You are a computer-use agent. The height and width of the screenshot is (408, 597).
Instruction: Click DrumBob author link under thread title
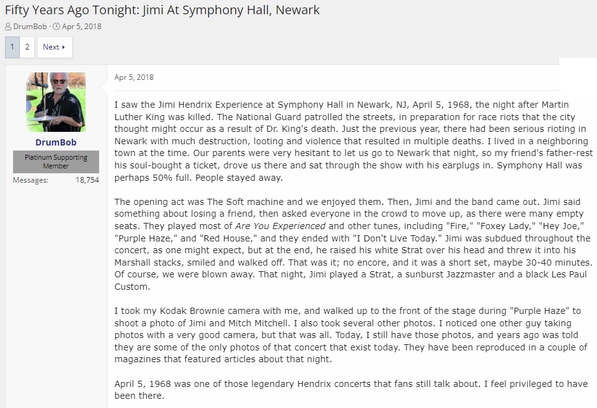point(30,26)
